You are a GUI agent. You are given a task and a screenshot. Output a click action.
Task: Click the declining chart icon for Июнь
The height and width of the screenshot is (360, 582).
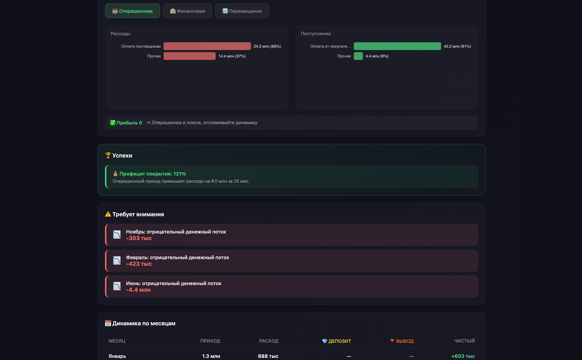coord(117,286)
